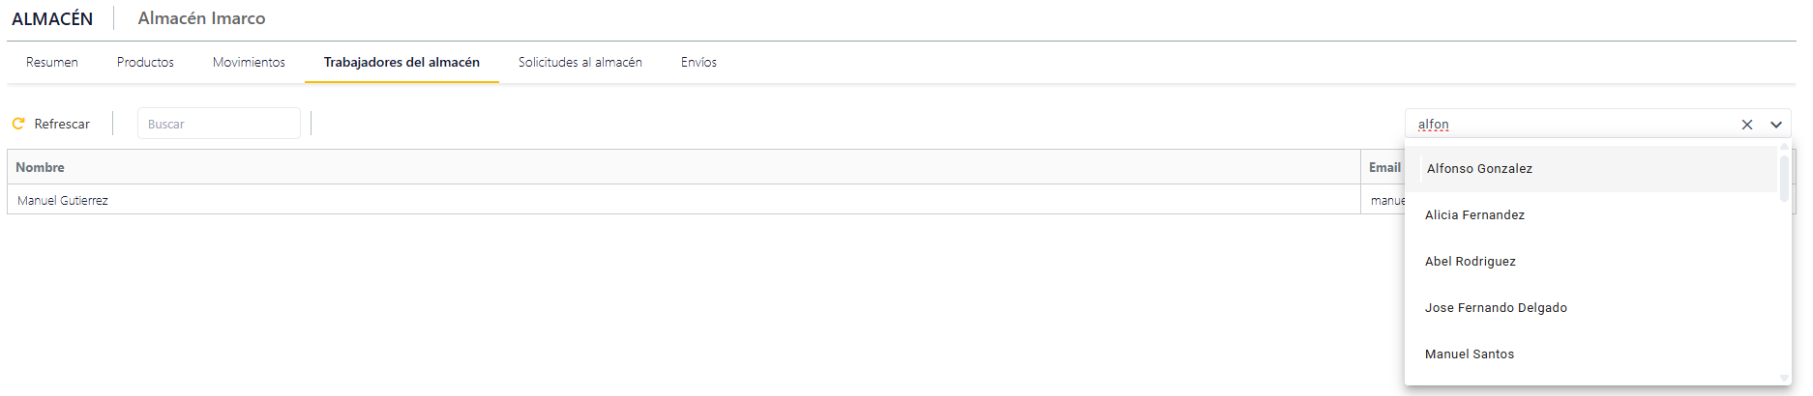This screenshot has height=396, width=1813.
Task: Click the Email column header
Action: click(1383, 167)
